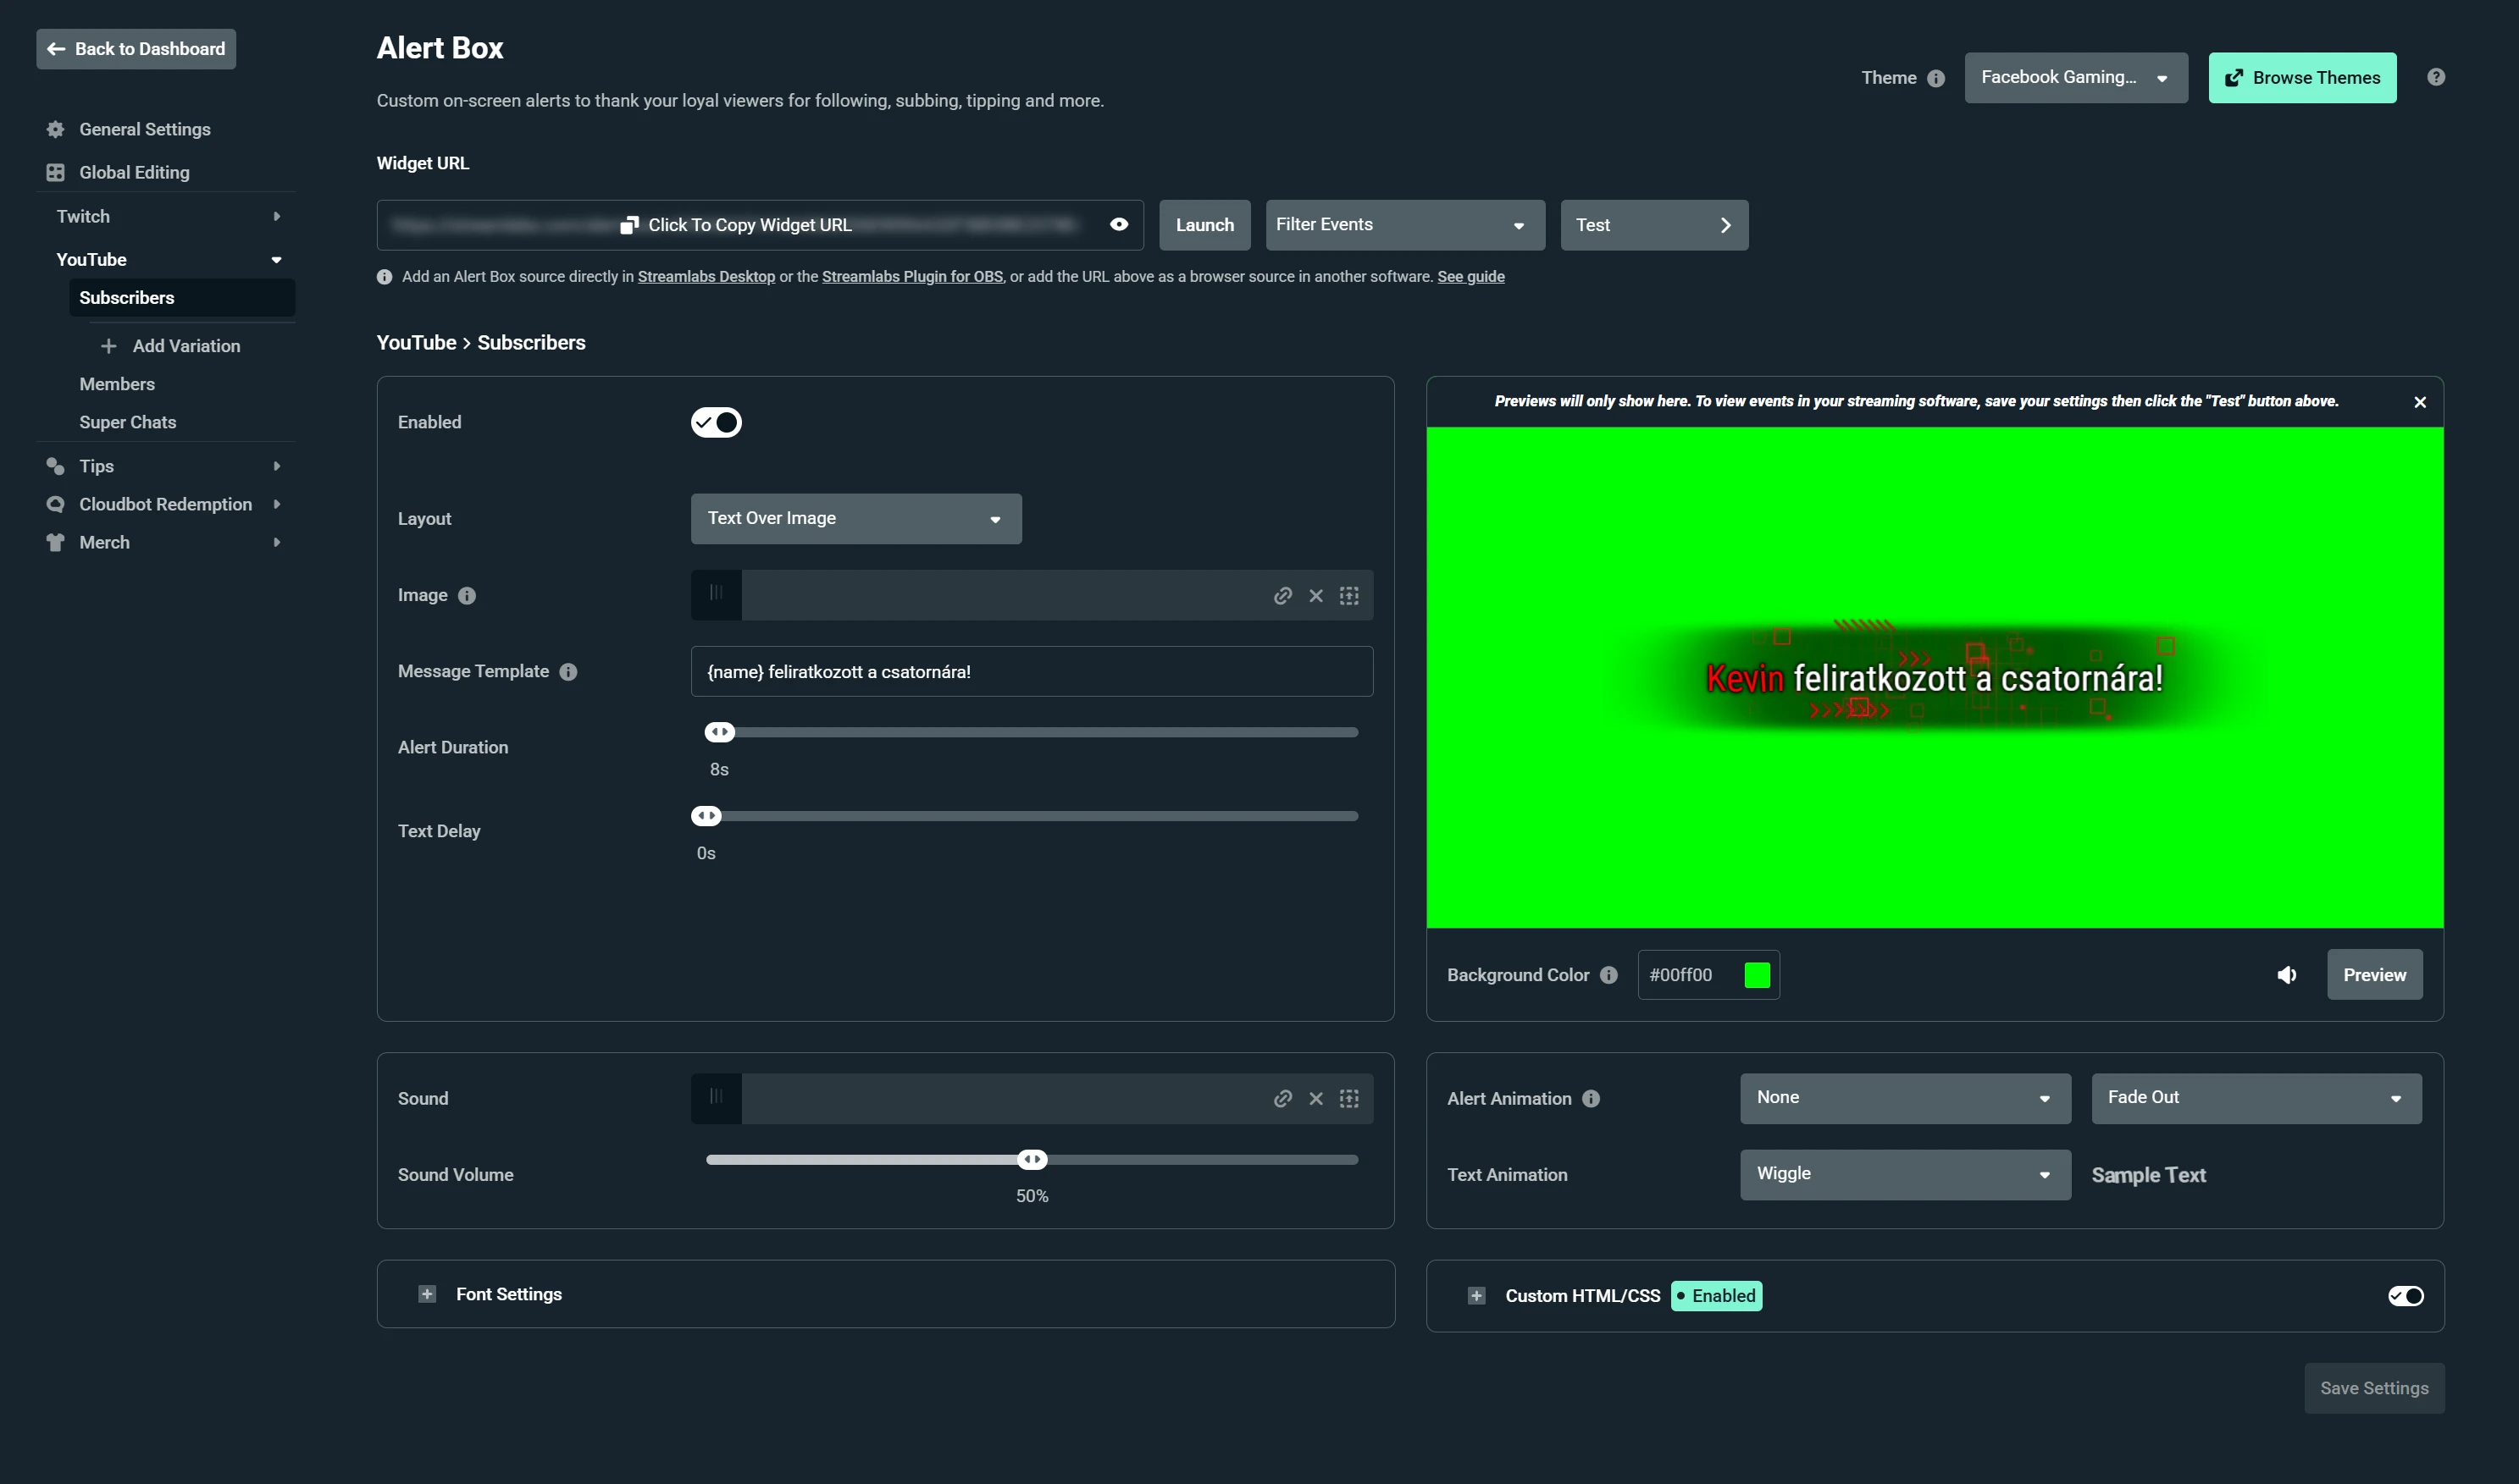Reveal widget URL with eye icon
The width and height of the screenshot is (2519, 1484).
[1118, 225]
